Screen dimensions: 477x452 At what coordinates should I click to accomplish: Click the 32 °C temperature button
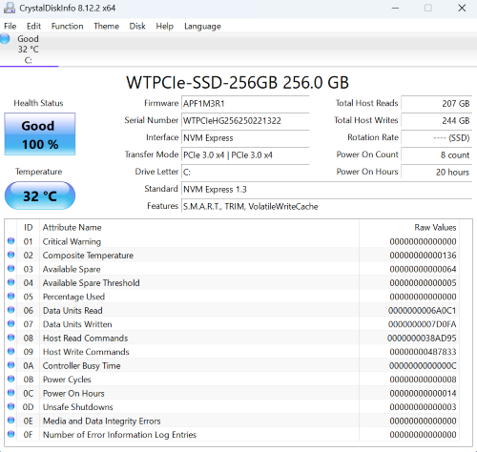click(x=40, y=195)
